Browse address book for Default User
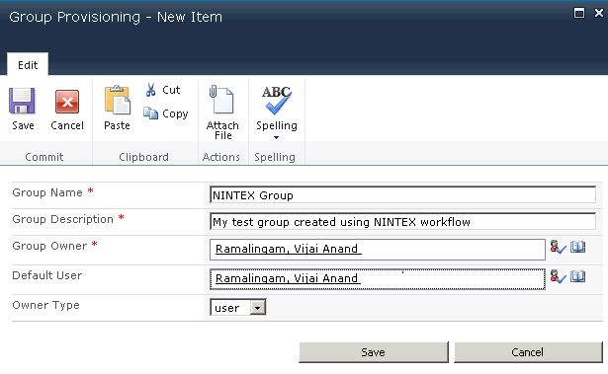Viewport: 608px width, 374px height. tap(577, 276)
